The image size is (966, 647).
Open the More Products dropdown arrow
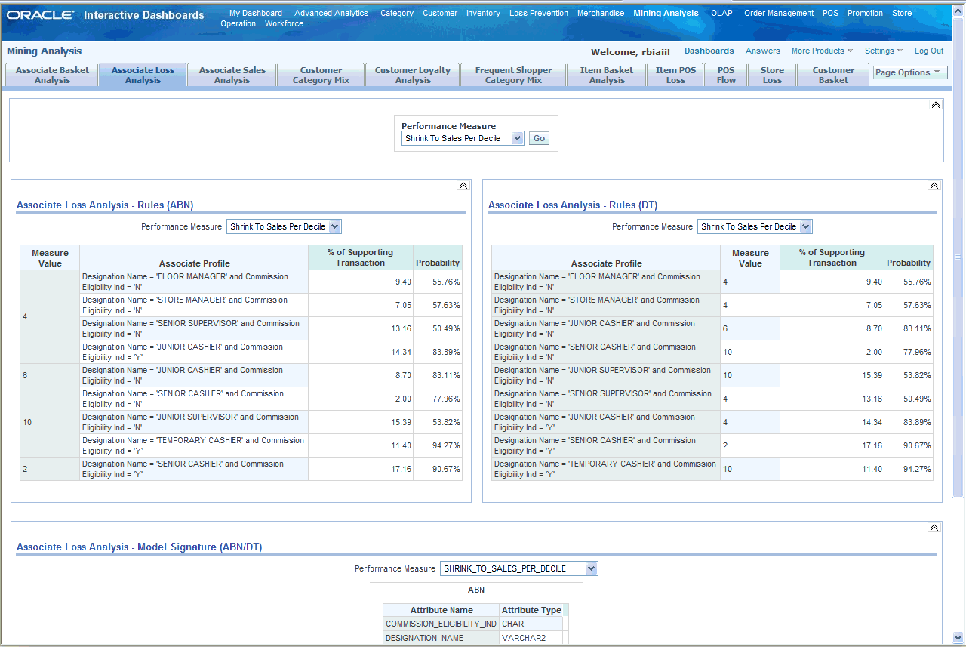point(850,51)
